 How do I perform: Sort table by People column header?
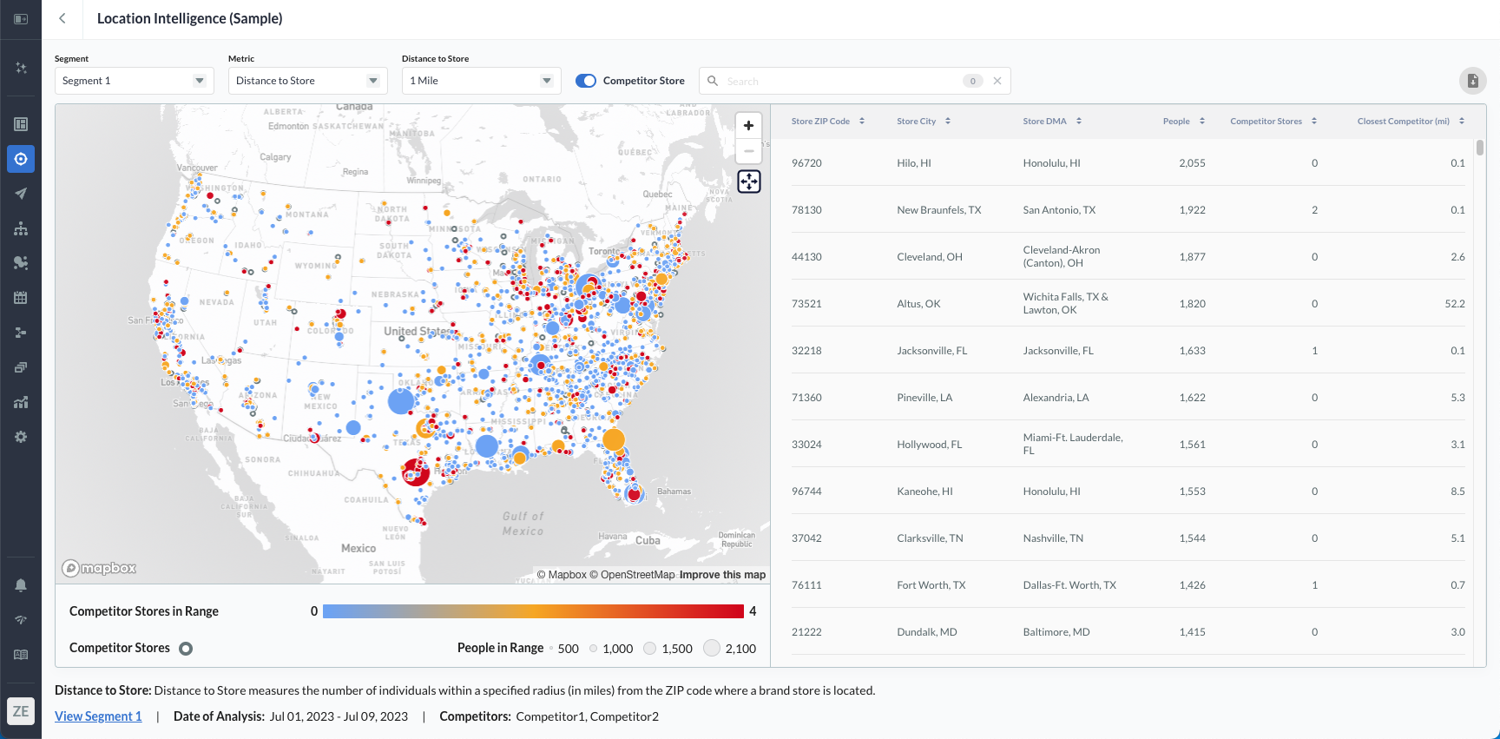[1183, 122]
